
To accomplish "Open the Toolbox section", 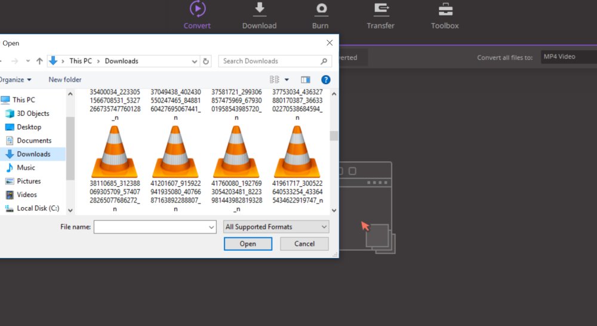I will coord(445,16).
